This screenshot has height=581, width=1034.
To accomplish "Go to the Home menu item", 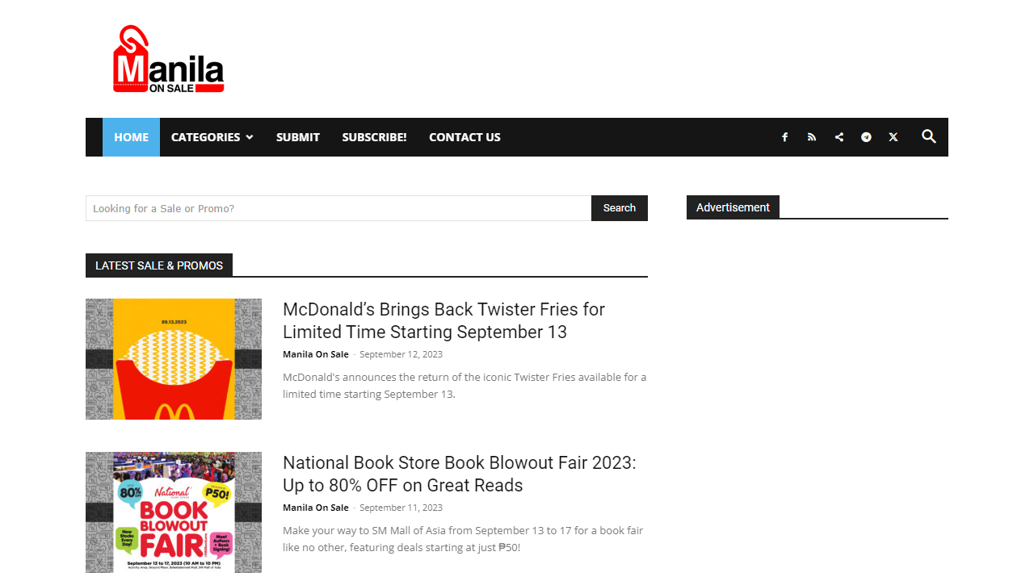I will pyautogui.click(x=131, y=137).
